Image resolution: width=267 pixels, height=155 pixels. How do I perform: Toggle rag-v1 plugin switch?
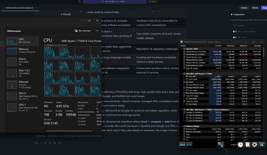(235, 37)
